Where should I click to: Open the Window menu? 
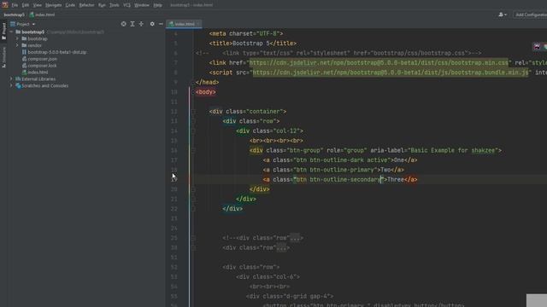tap(142, 5)
